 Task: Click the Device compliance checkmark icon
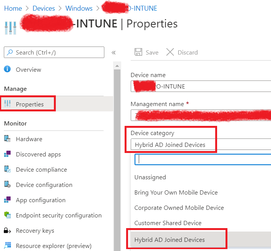coord(7,169)
